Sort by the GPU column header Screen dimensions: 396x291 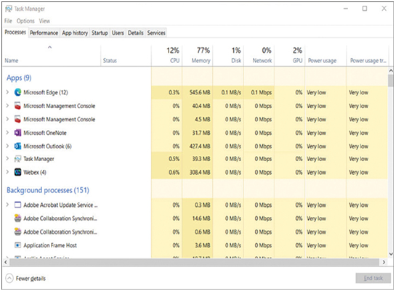(290, 55)
